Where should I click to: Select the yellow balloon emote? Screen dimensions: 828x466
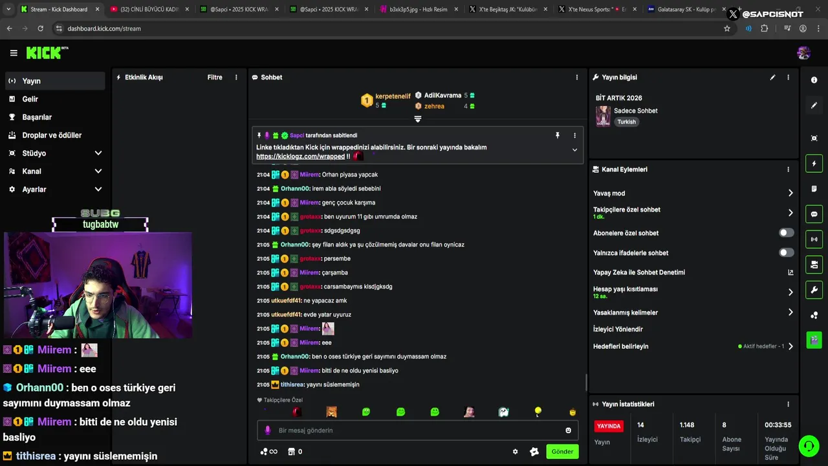(x=538, y=412)
